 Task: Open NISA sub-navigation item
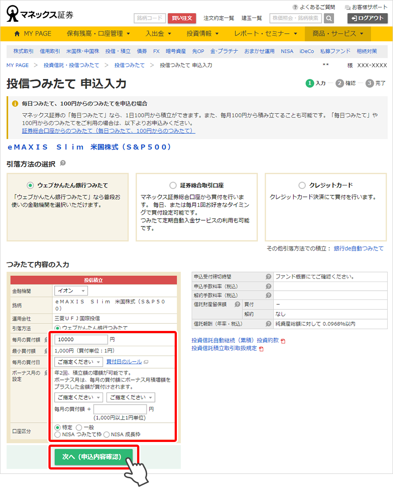(x=287, y=51)
